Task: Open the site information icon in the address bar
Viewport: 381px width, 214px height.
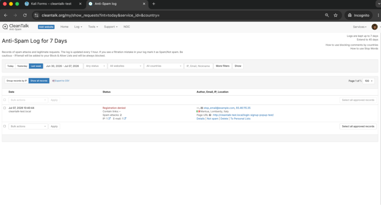Action: 36,15
